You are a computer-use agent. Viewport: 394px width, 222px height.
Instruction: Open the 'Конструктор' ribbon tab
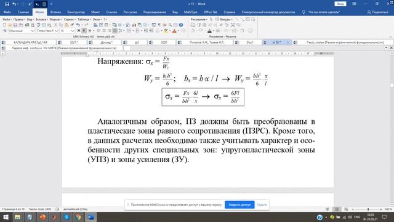pos(76,12)
